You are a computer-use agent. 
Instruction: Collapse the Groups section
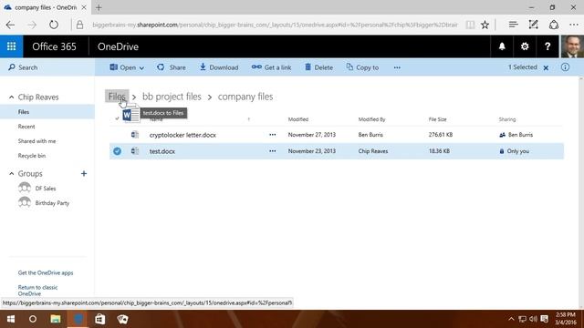pyautogui.click(x=11, y=174)
